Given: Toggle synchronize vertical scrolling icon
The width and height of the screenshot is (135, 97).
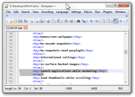Looking at the screenshot, I should pos(103,21).
